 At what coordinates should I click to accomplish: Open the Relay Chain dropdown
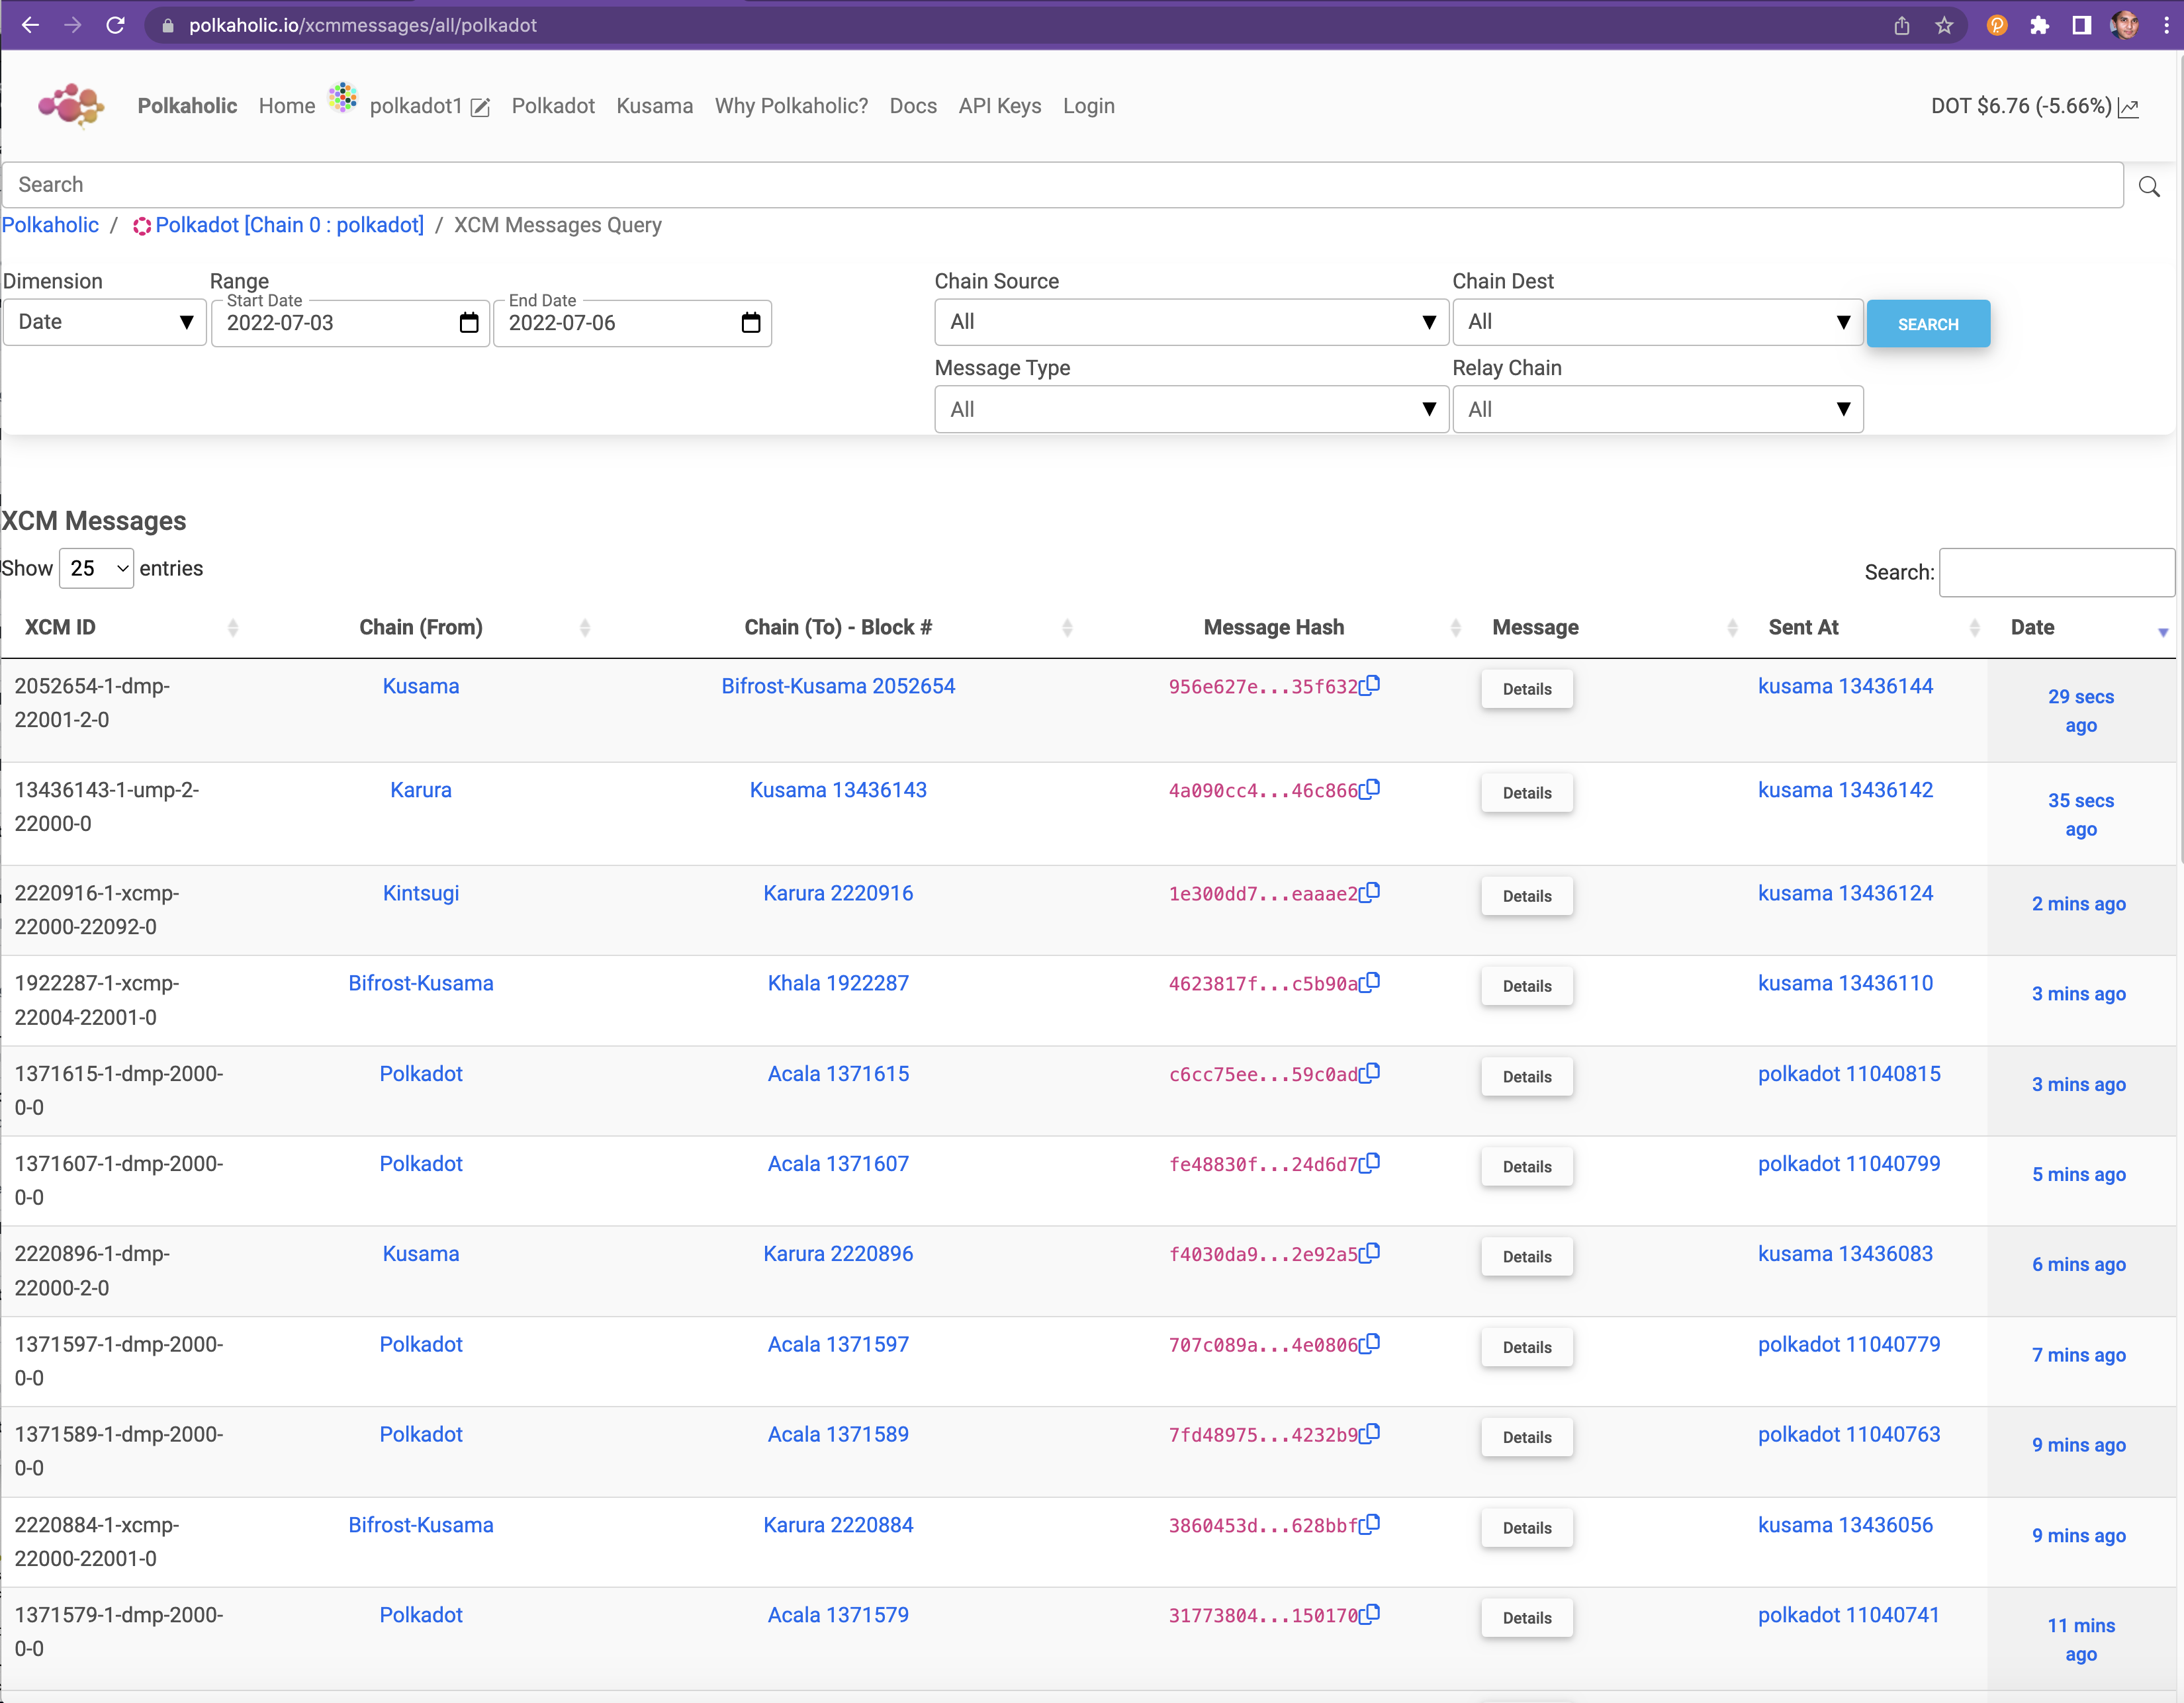[x=1657, y=409]
